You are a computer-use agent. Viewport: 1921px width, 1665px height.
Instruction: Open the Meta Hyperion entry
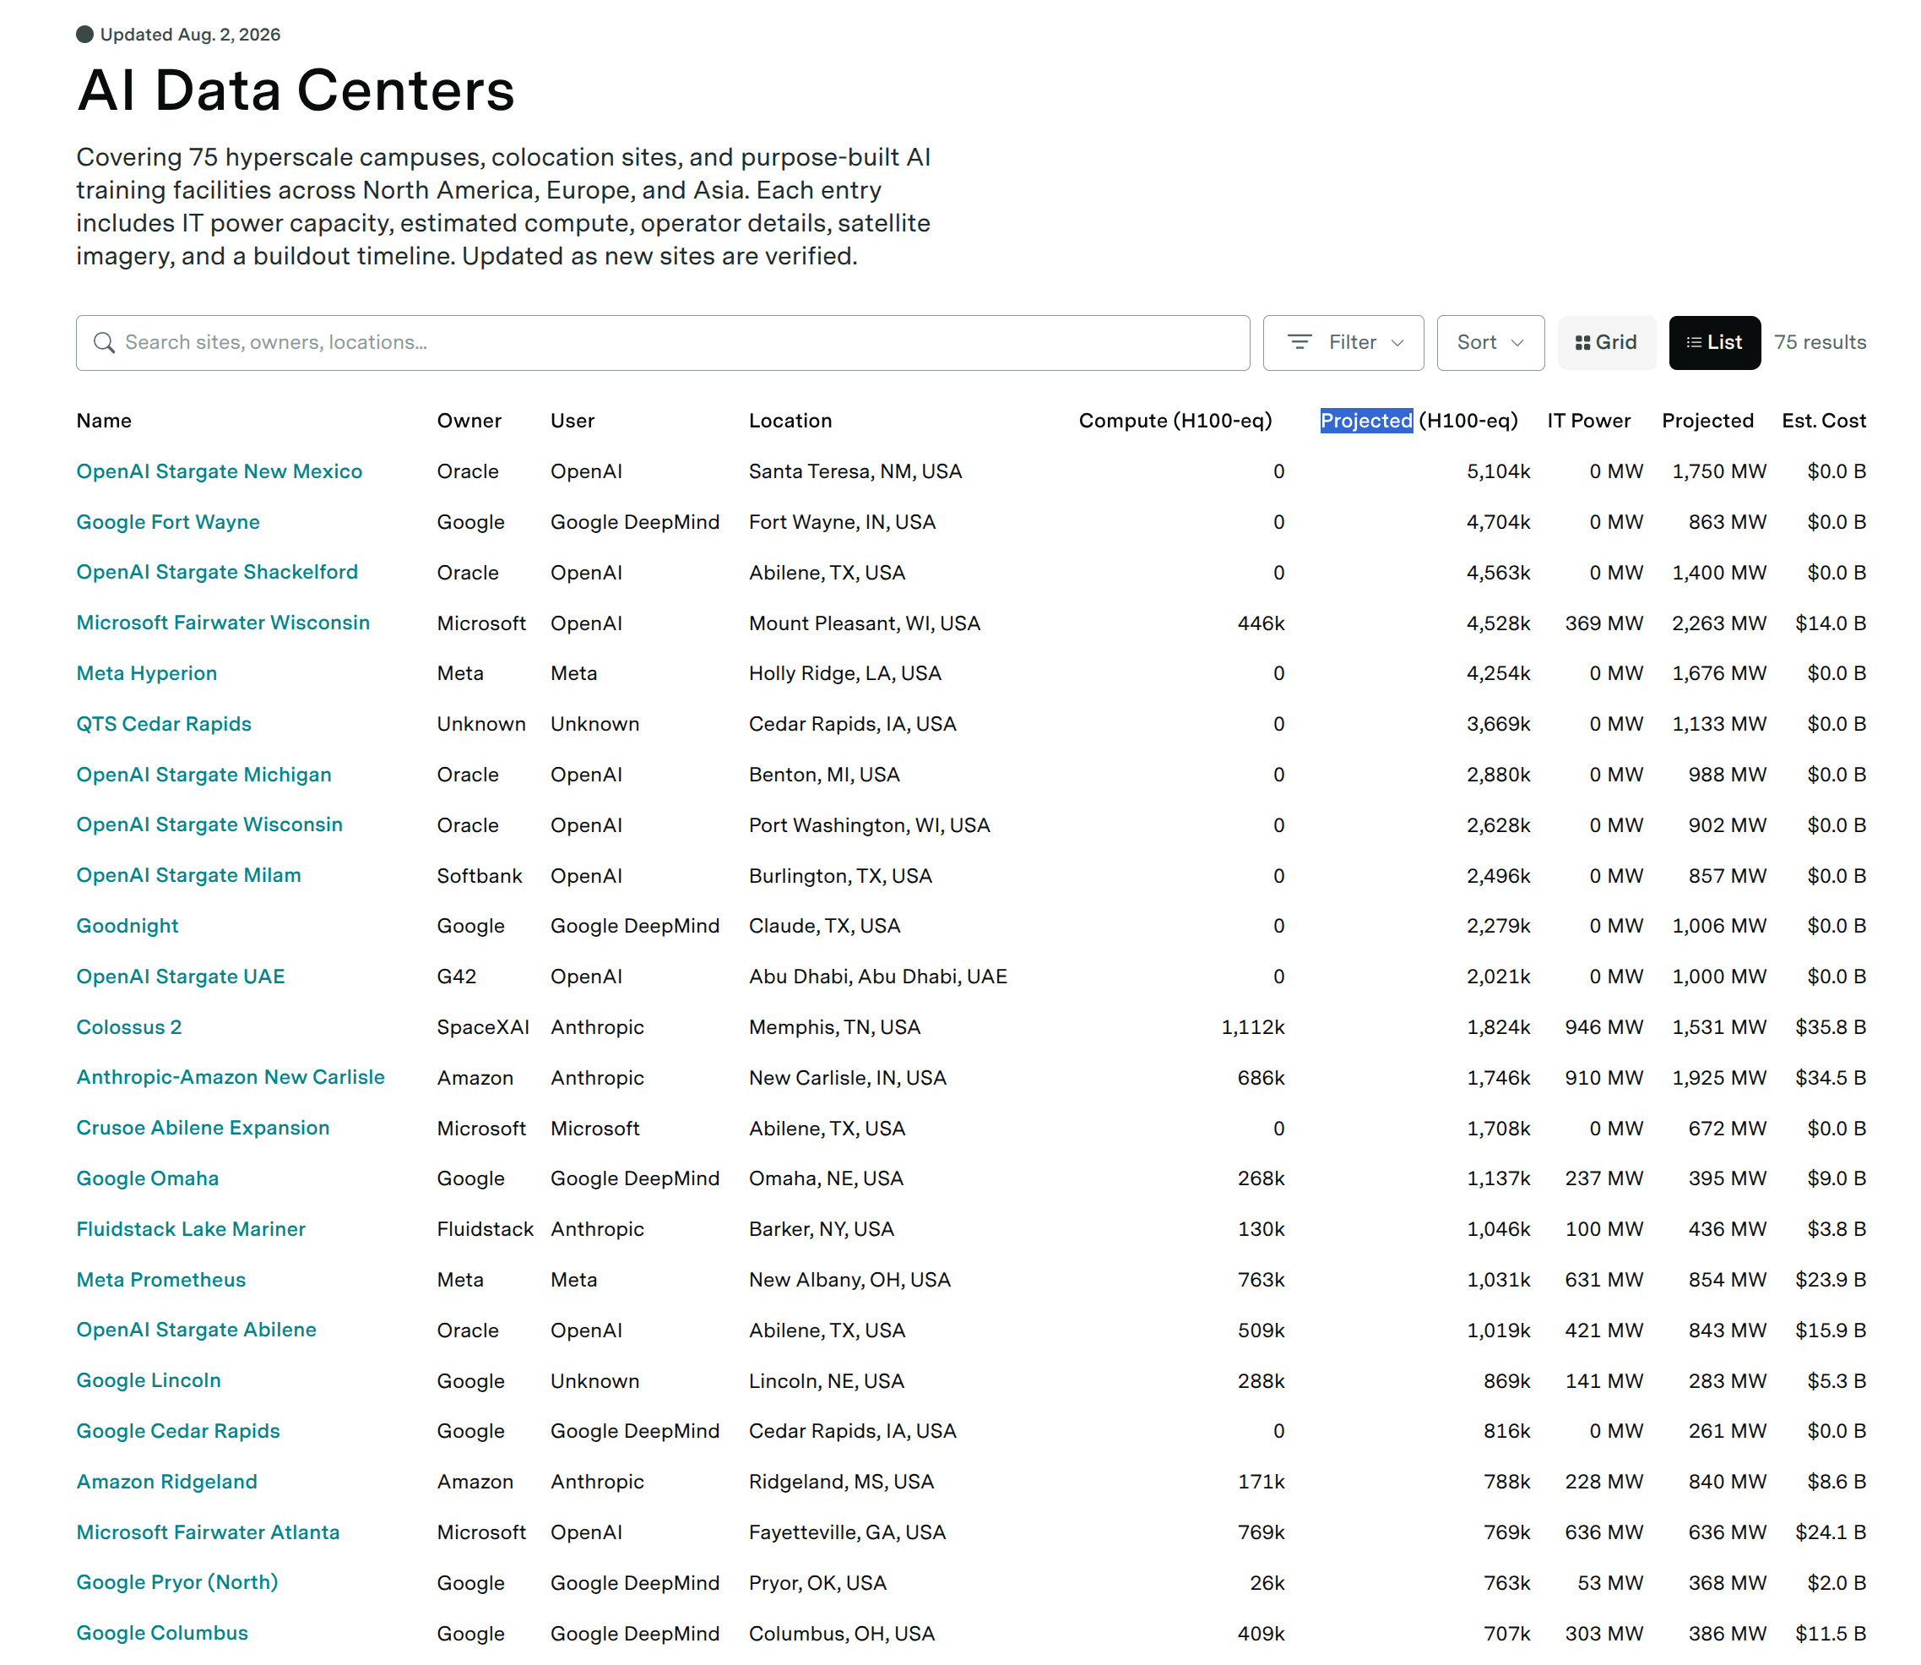147,673
